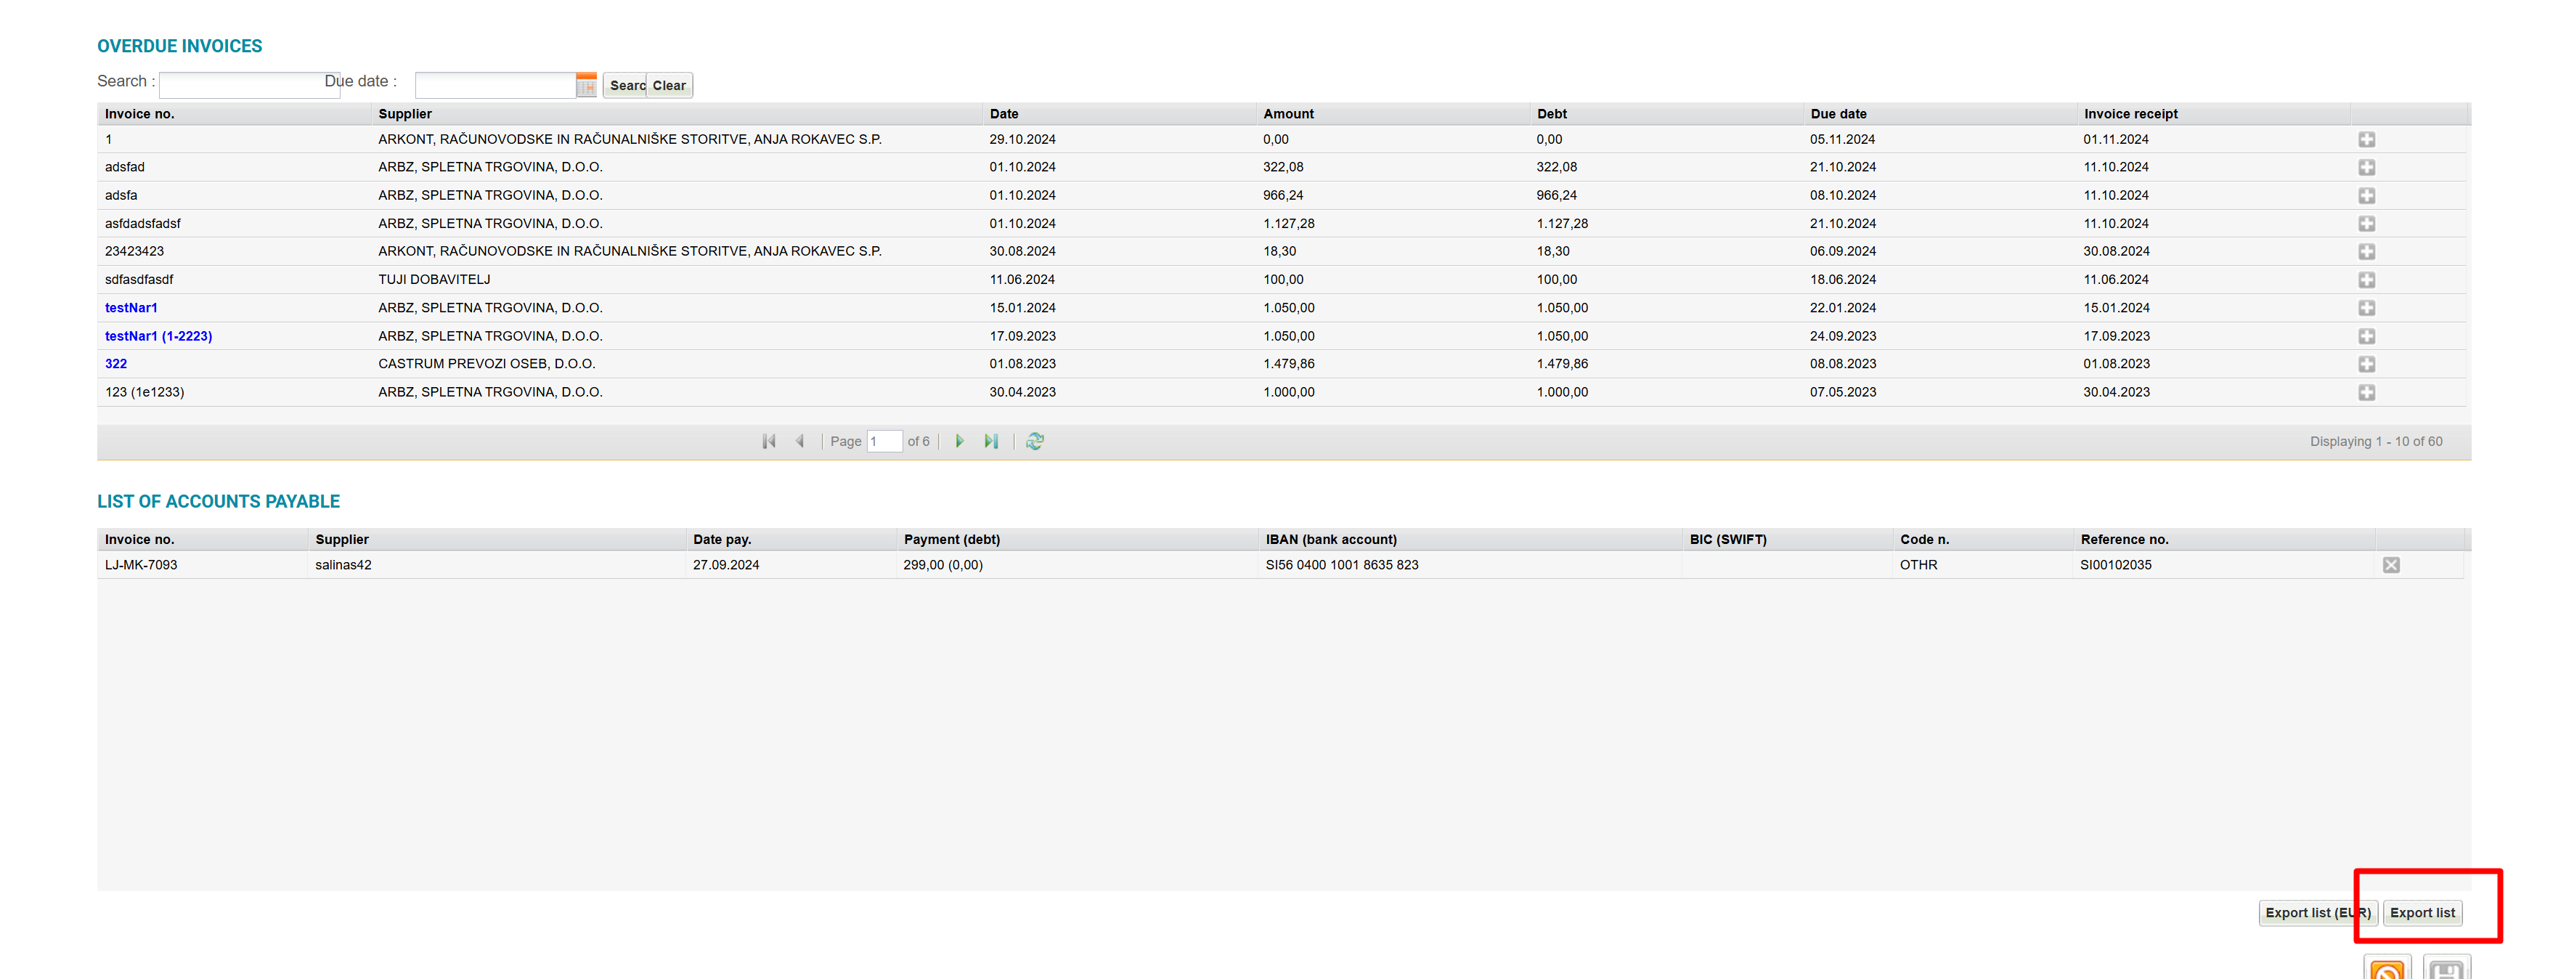Screen dimensions: 2569x979
Task: Add the sdfasdfasdf invoice via plus icon
Action: (x=2366, y=280)
